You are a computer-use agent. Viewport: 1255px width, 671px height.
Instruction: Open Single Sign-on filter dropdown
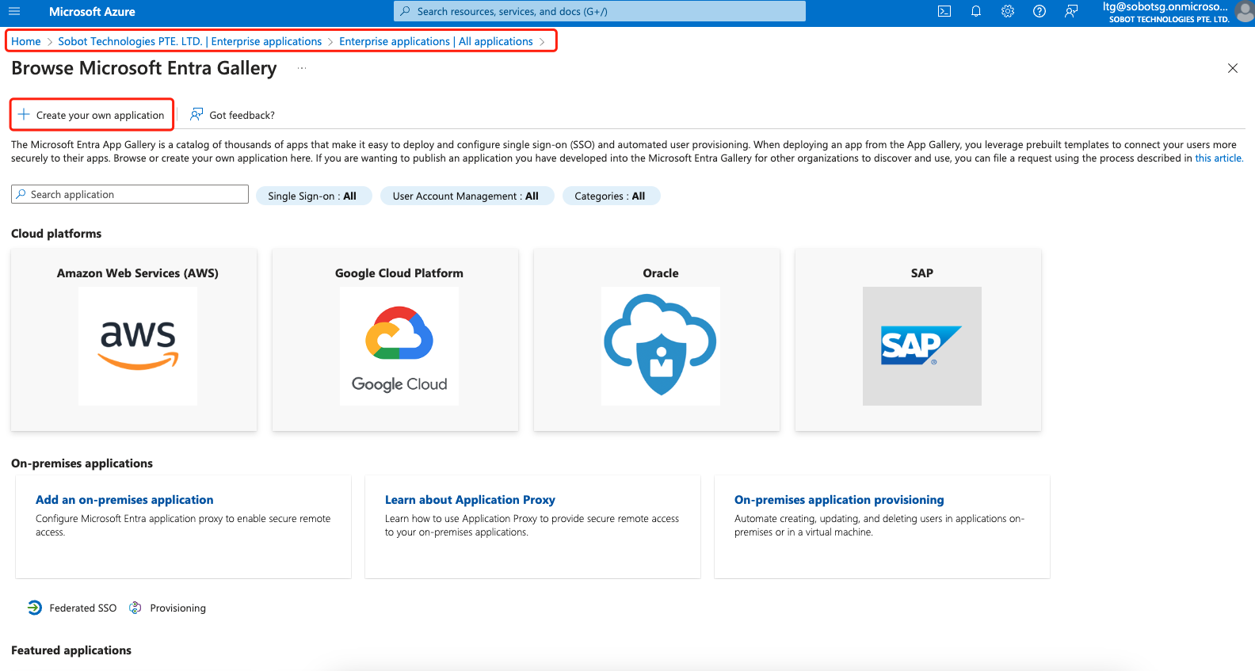click(x=313, y=196)
